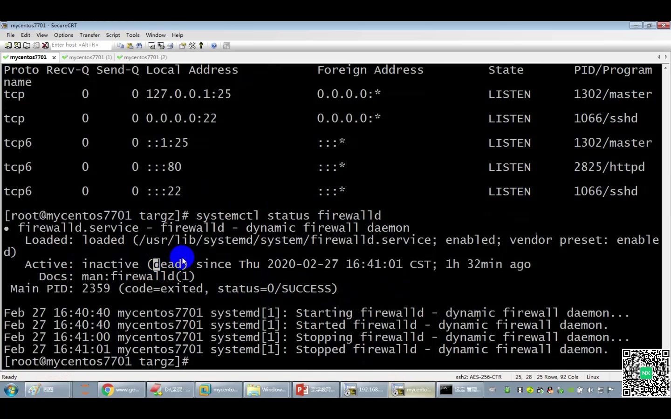Open Global Options tools icon
The height and width of the screenshot is (419, 671).
pyautogui.click(x=192, y=46)
